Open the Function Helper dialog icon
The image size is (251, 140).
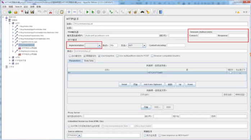coord(155,12)
